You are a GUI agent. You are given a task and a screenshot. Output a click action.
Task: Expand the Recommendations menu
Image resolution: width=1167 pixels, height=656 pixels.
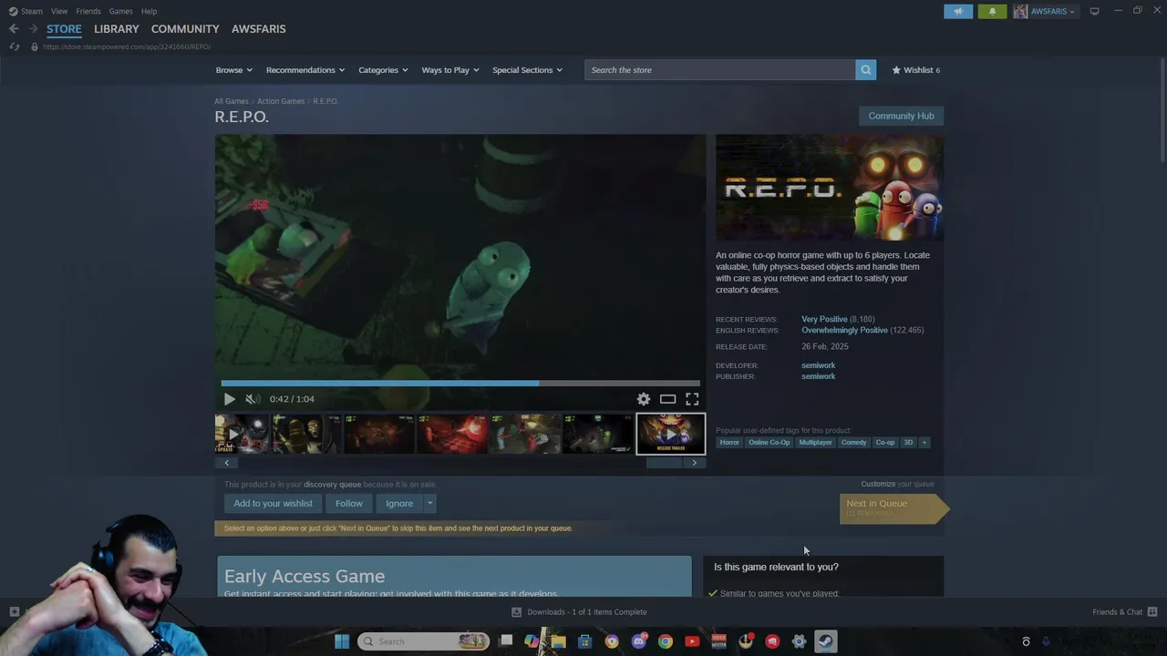[x=305, y=70]
